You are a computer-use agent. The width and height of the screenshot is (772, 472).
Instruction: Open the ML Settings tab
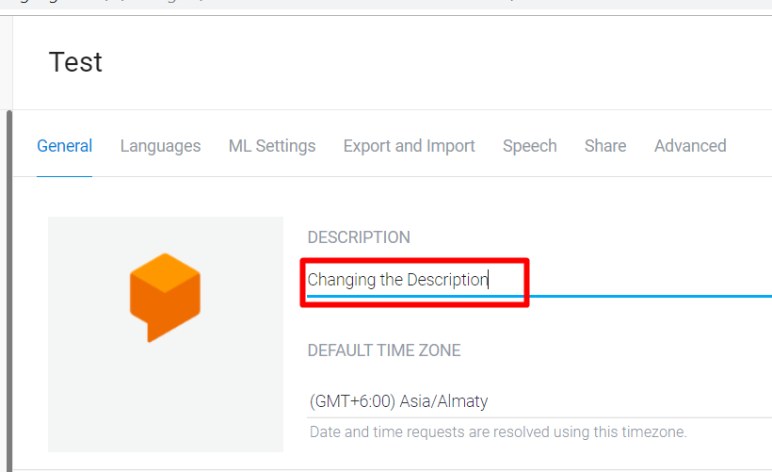point(272,146)
